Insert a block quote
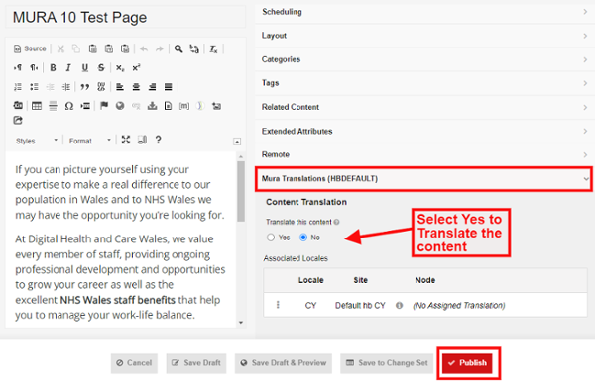This screenshot has width=595, height=381. [x=85, y=87]
